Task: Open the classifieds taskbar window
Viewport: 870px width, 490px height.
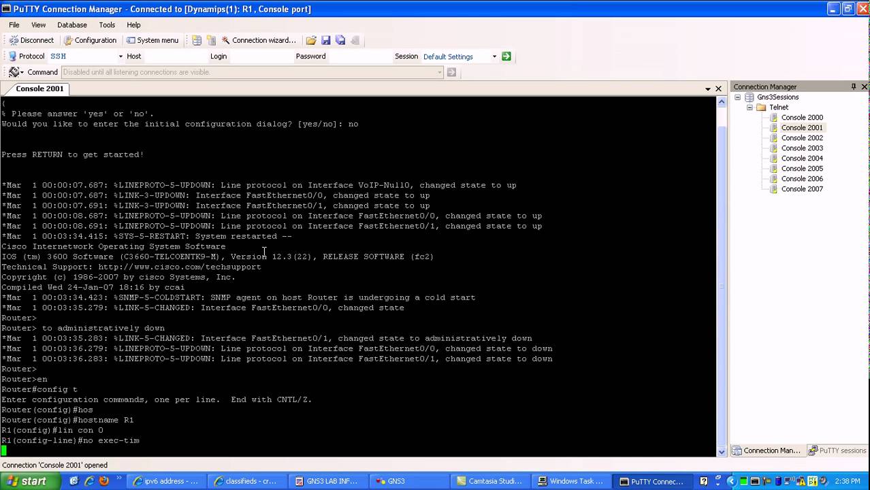Action: [248, 481]
